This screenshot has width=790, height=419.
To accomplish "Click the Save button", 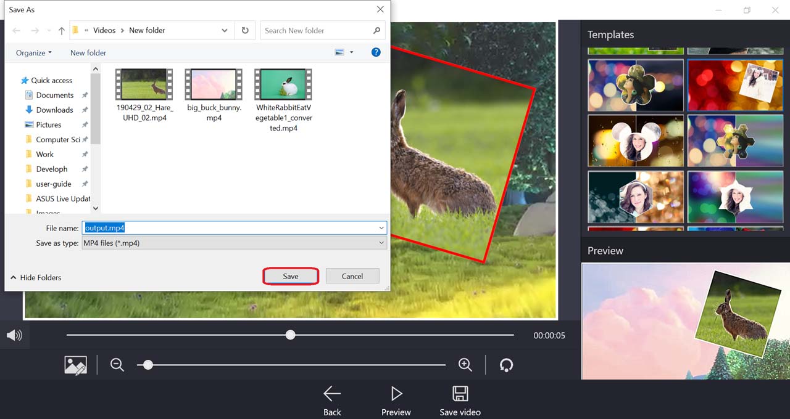I will pyautogui.click(x=291, y=276).
